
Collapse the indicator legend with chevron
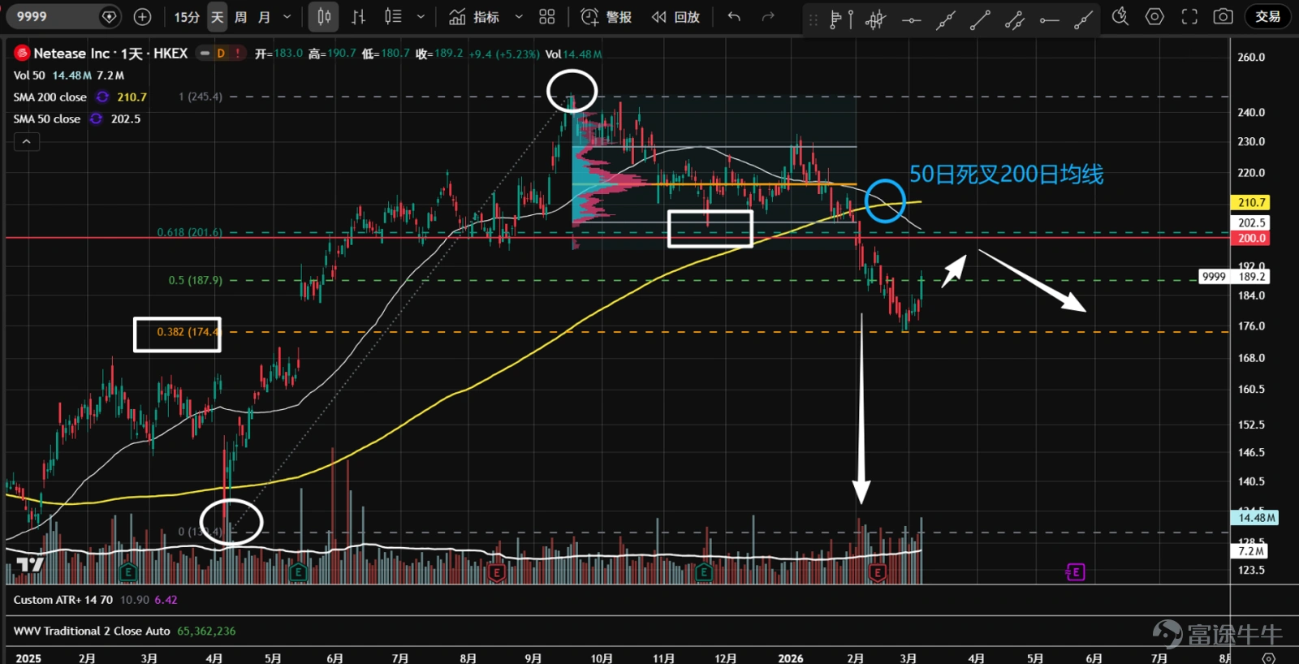pyautogui.click(x=26, y=142)
